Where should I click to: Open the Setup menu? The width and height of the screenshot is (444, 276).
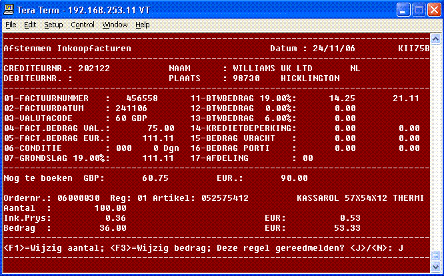[53, 25]
